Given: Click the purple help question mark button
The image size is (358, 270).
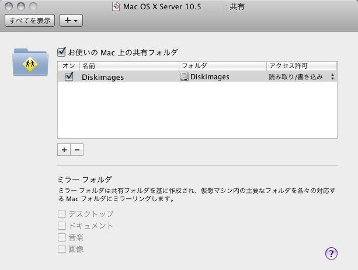Looking at the screenshot, I should (331, 253).
